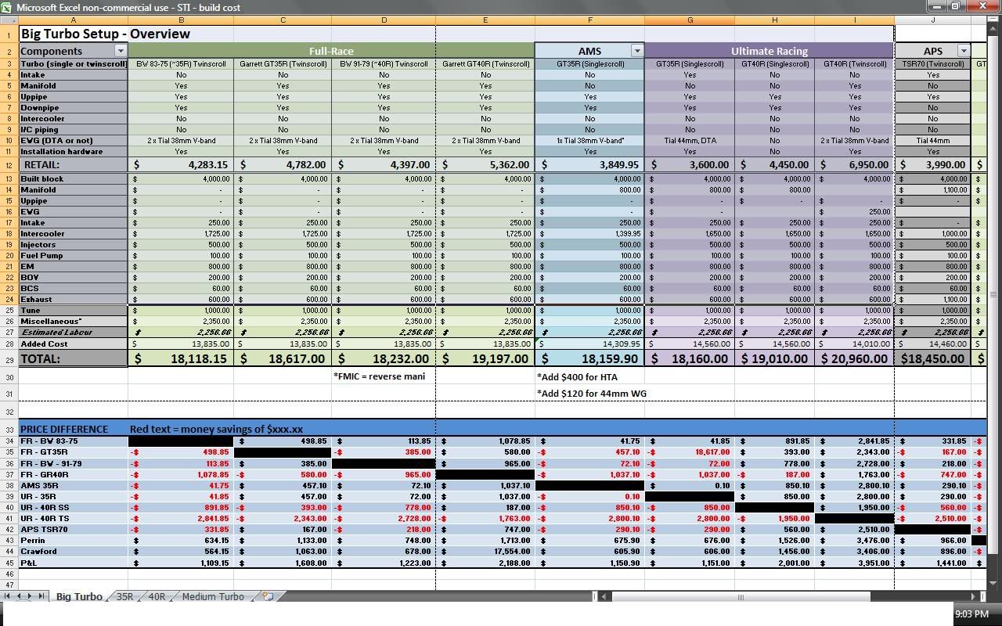This screenshot has height=626, width=1002.
Task: Select the 'APS TSR70' row label
Action: coord(74,530)
